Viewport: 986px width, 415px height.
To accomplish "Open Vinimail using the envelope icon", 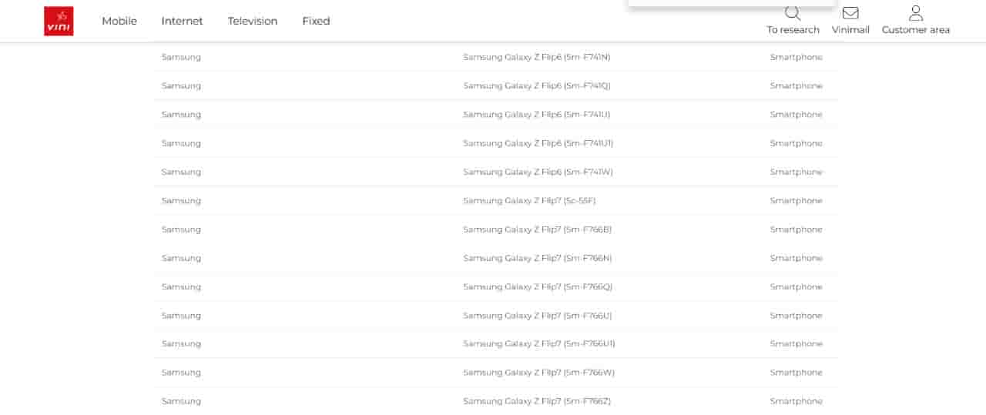I will point(850,13).
